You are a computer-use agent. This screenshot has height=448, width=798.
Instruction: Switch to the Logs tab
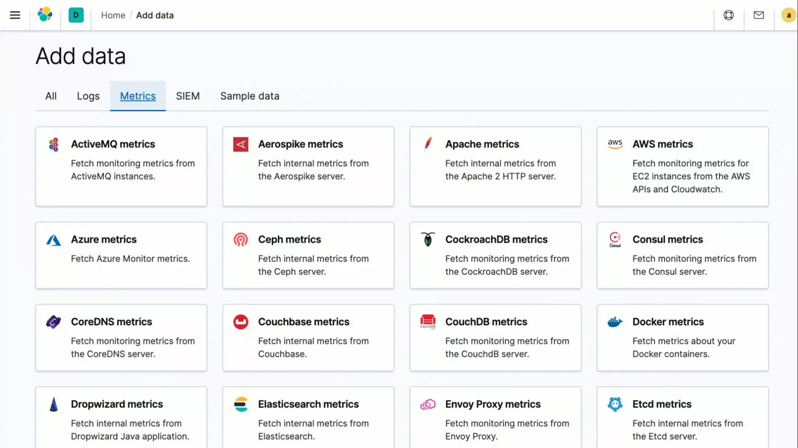(x=88, y=96)
